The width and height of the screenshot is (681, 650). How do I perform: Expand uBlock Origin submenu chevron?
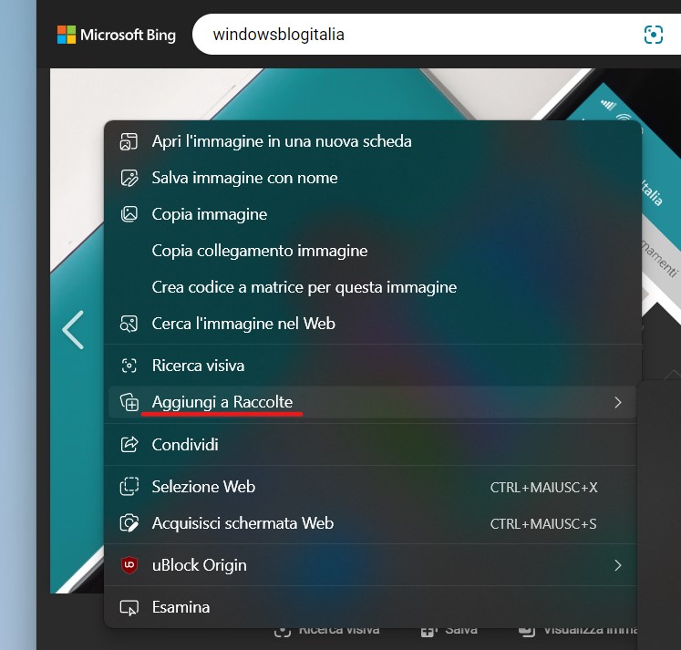[x=618, y=565]
